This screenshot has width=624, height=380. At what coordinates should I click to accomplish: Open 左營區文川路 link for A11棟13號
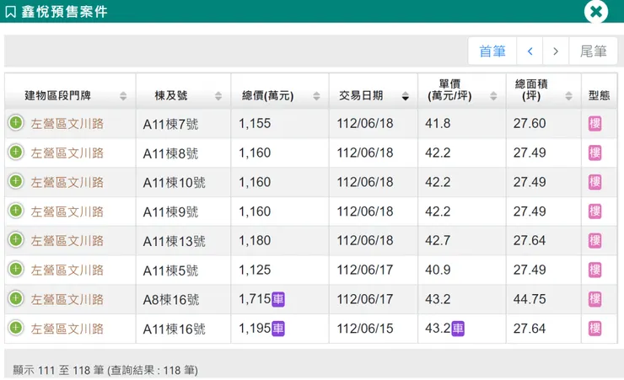(67, 241)
